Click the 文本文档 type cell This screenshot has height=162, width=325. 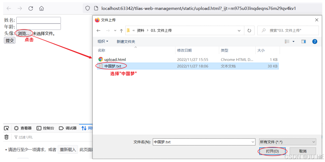(x=228, y=66)
